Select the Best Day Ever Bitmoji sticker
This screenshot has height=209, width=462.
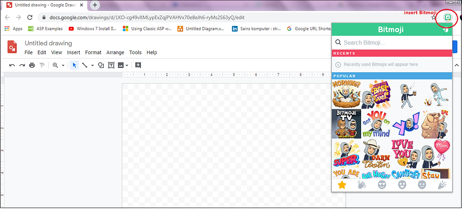coord(376,94)
